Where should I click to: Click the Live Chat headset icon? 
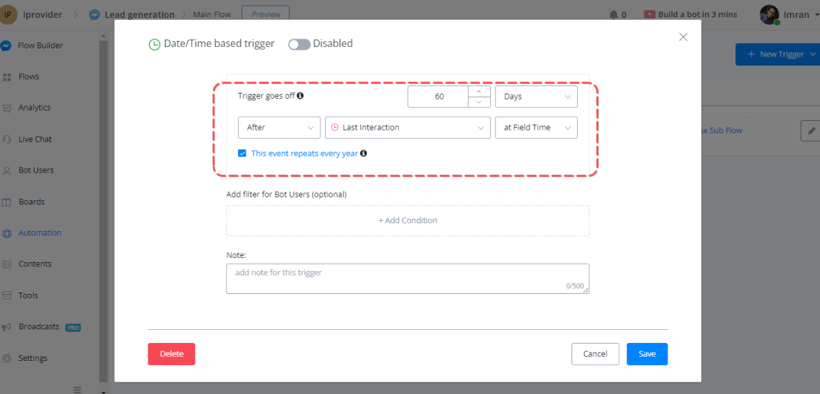[6, 139]
